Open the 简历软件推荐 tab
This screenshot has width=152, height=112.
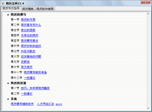[45, 9]
